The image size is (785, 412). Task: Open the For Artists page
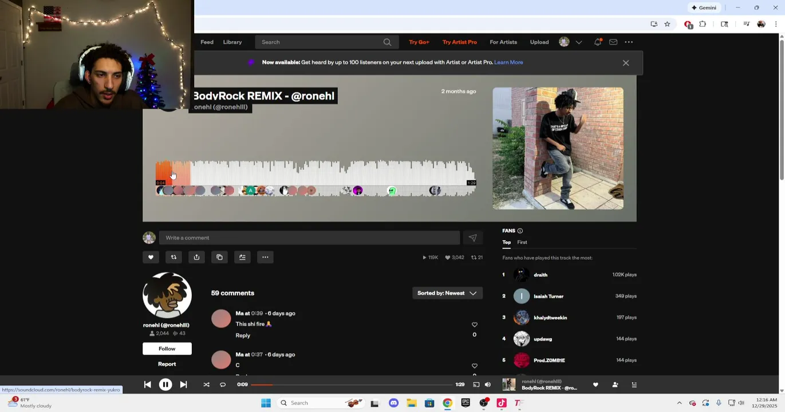click(x=503, y=42)
